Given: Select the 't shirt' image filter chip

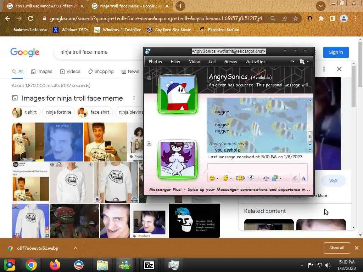Looking at the screenshot, I should click(26, 112).
